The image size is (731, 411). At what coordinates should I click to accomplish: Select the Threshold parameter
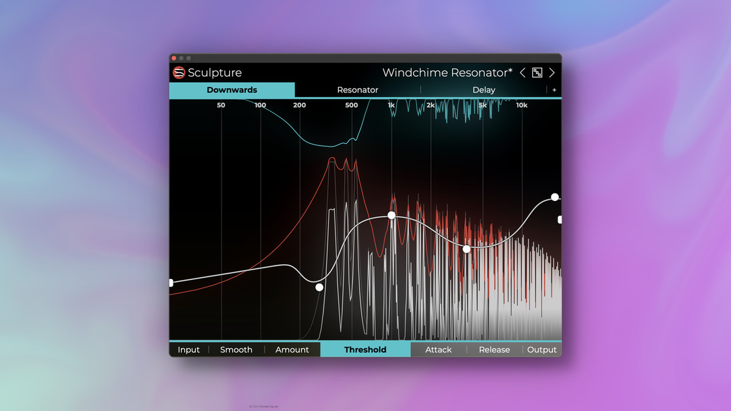pos(365,350)
